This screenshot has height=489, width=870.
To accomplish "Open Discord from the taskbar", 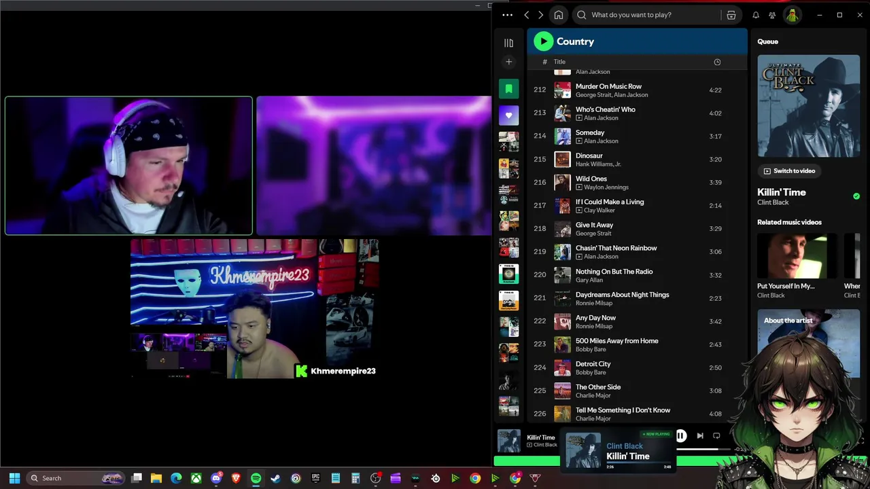I will click(216, 478).
